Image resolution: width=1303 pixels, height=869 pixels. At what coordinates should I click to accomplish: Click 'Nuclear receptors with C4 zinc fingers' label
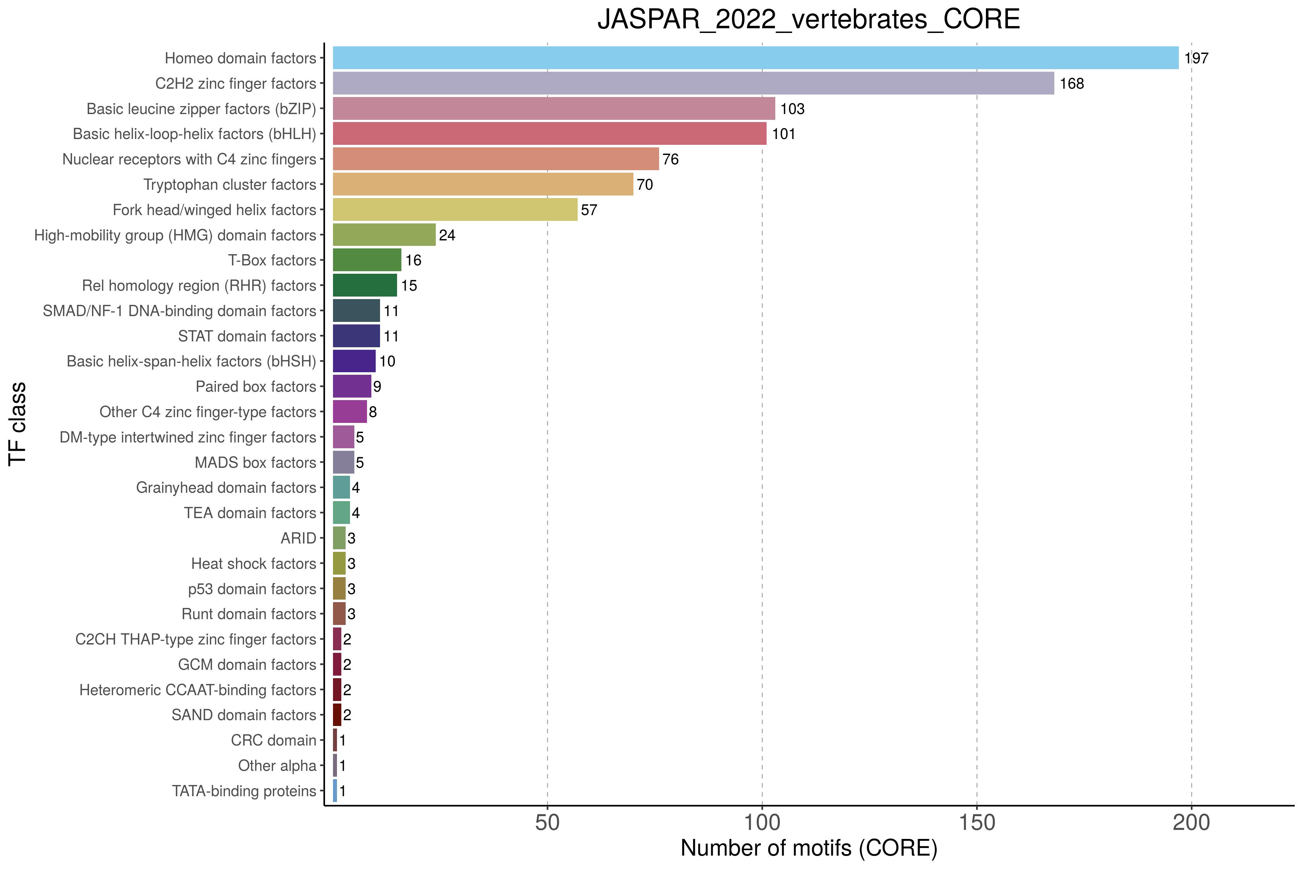tap(189, 160)
